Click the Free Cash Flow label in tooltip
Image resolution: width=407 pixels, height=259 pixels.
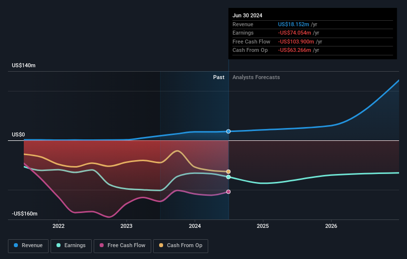[251, 42]
